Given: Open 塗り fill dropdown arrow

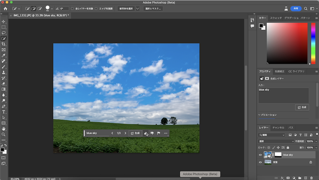Looking at the screenshot, I should click(316, 147).
